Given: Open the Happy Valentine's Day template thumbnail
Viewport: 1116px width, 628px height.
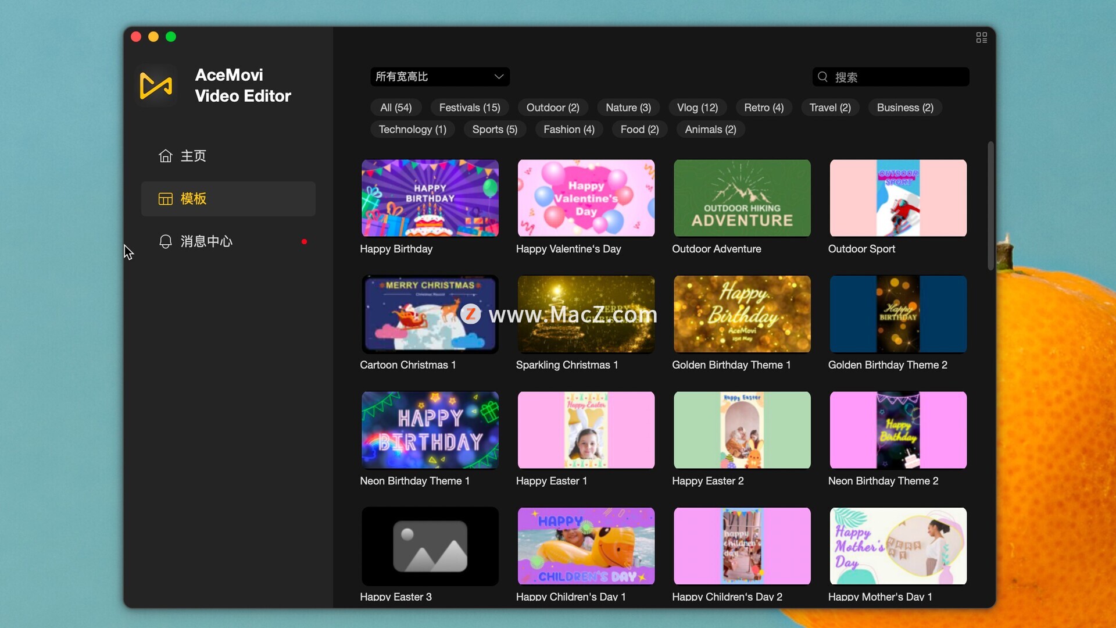Looking at the screenshot, I should pos(586,198).
